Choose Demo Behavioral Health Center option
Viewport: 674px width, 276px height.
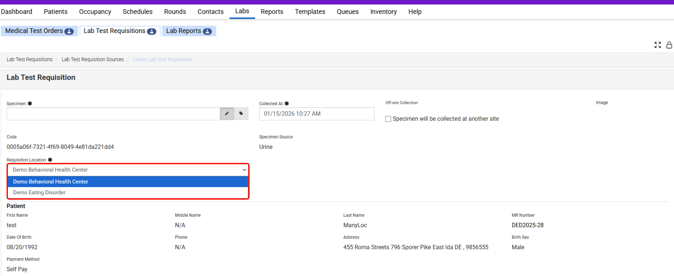tap(51, 182)
